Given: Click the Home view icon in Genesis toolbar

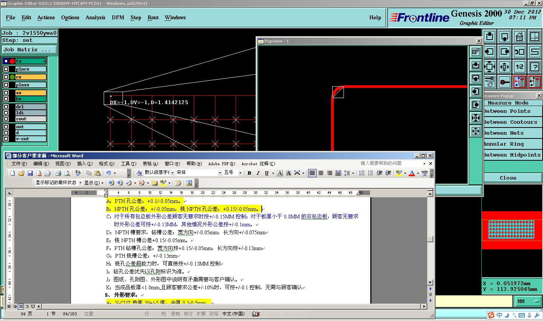Looking at the screenshot, I should coord(520,37).
